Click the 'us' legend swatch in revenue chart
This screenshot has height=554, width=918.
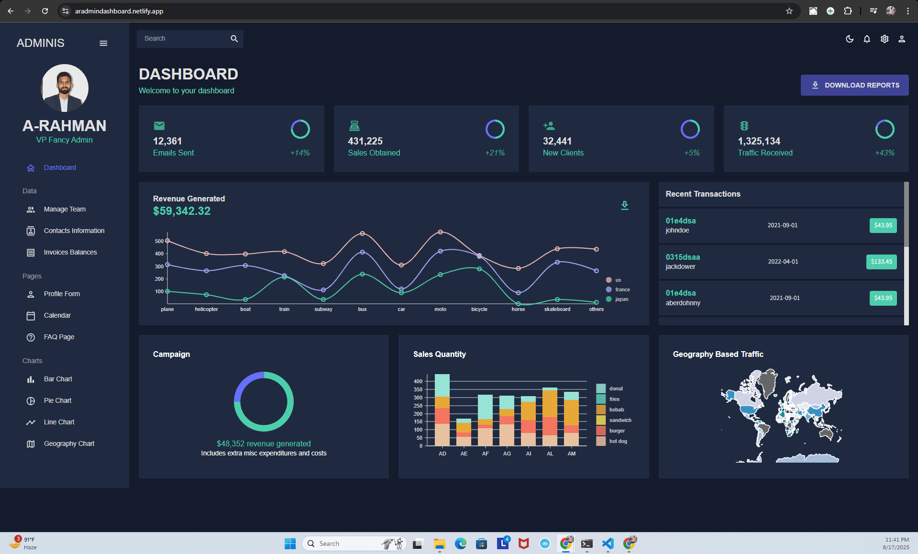click(608, 280)
